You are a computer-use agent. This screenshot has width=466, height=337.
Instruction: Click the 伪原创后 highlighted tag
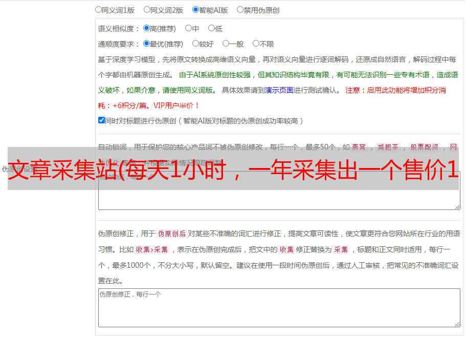coord(172,234)
